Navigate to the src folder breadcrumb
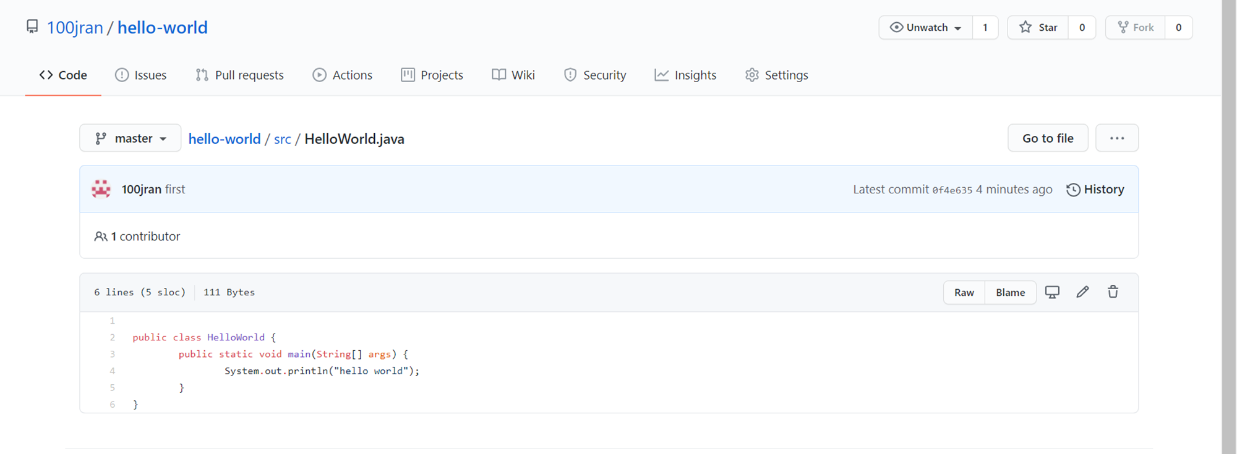This screenshot has height=454, width=1237. click(283, 139)
